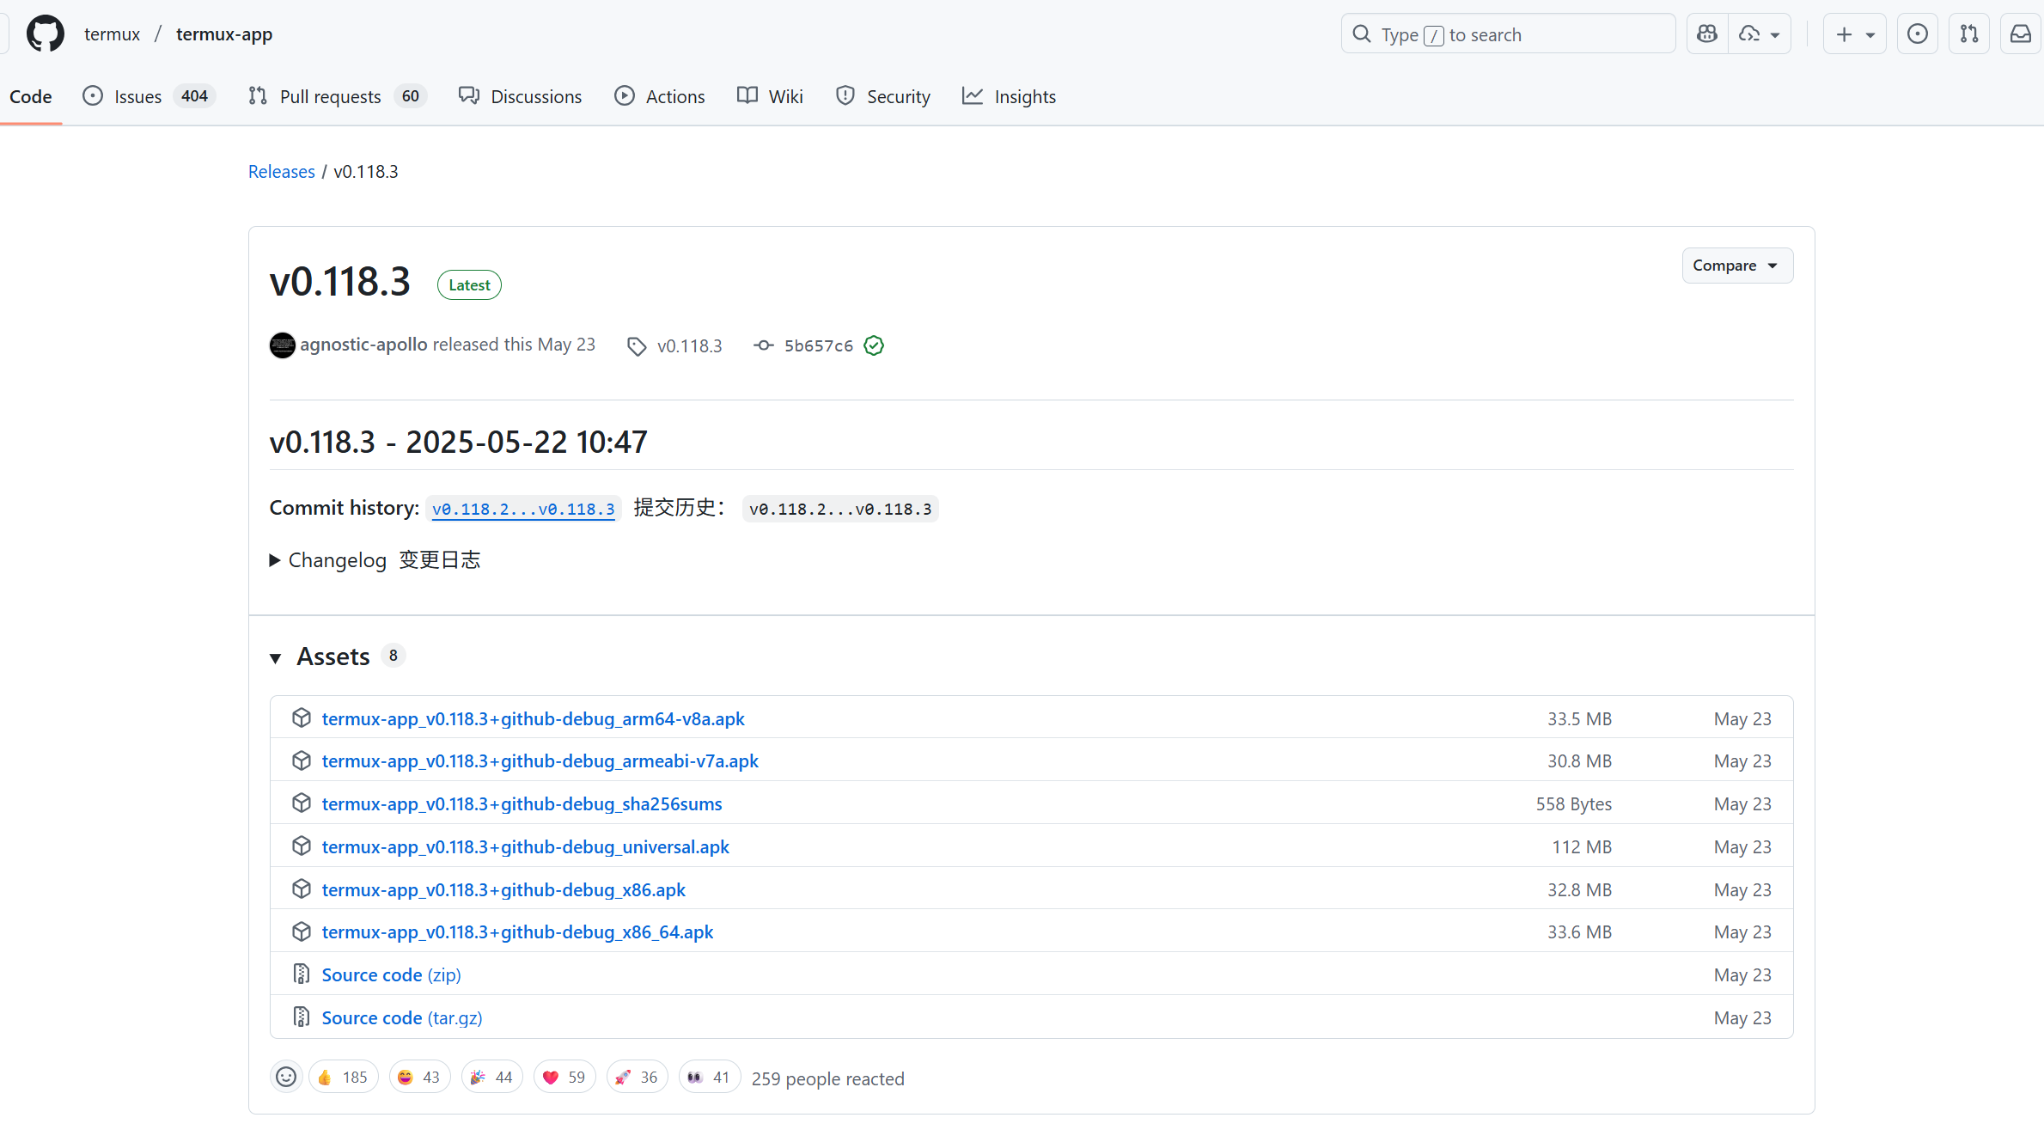Screen dimensions: 2044x1136
Task: Download the x86.apk file
Action: 503,890
